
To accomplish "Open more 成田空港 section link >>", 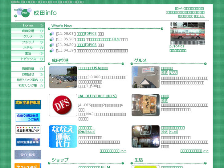I will click(113, 151).
